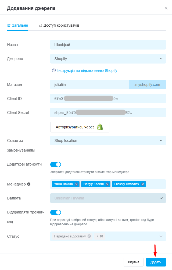Remove Sergiy Kharini manager tag
172x270 pixels.
pyautogui.click(x=107, y=184)
